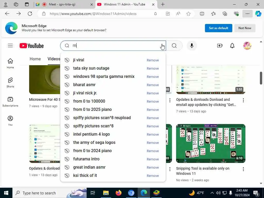This screenshot has width=264, height=198.
Task: Open Shorts in the sidebar
Action: pyautogui.click(x=10, y=82)
